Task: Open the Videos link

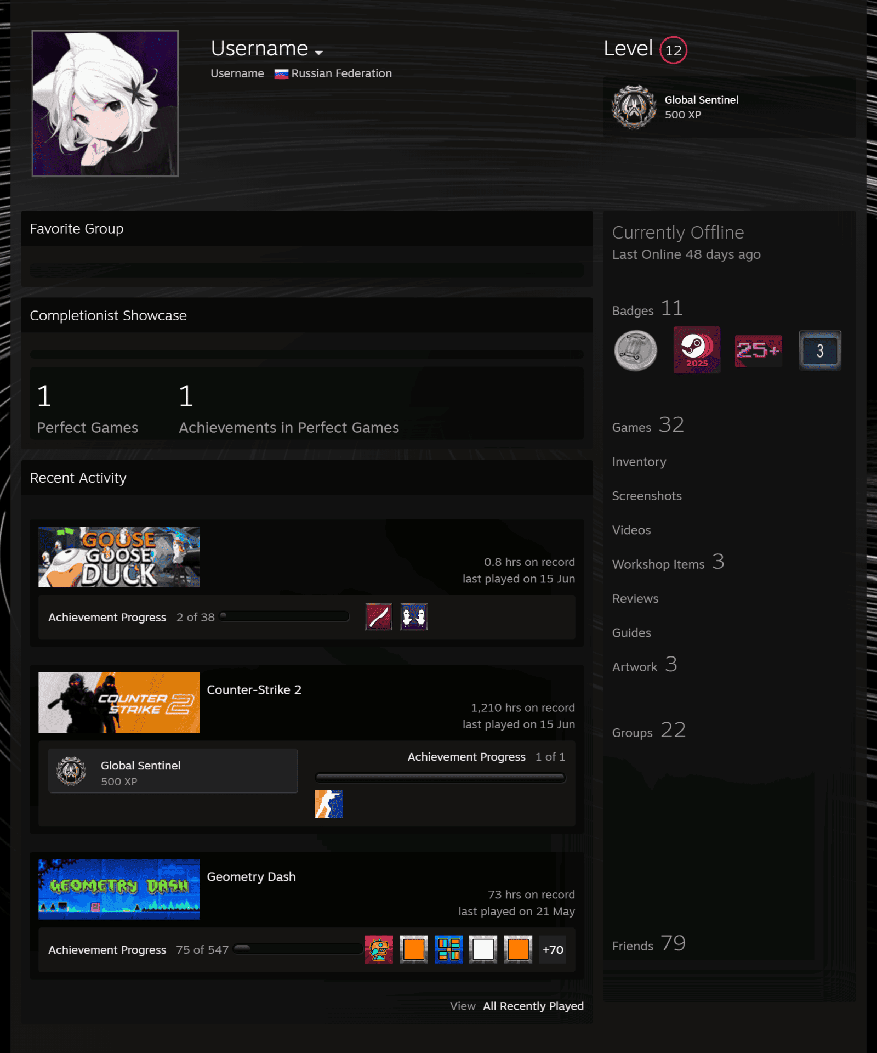Action: [631, 530]
